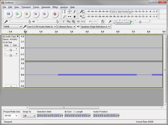Open the Audio Track dropdown menu
The width and height of the screenshot is (168, 125).
click(x=12, y=36)
